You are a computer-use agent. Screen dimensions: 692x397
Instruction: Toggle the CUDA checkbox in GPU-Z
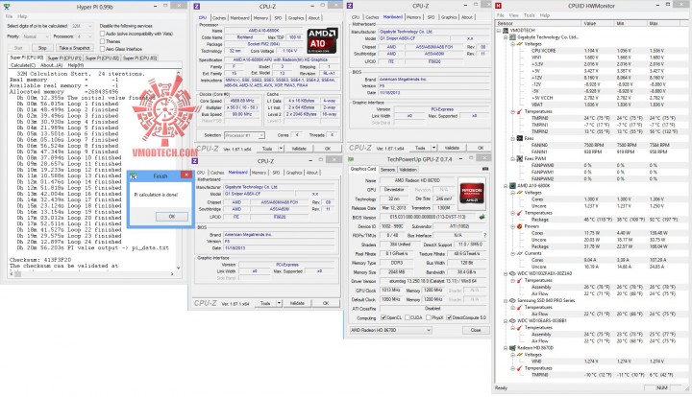408,317
